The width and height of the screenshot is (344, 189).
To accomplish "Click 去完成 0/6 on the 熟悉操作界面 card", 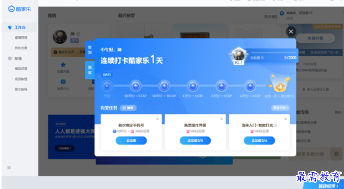I will click(195, 140).
